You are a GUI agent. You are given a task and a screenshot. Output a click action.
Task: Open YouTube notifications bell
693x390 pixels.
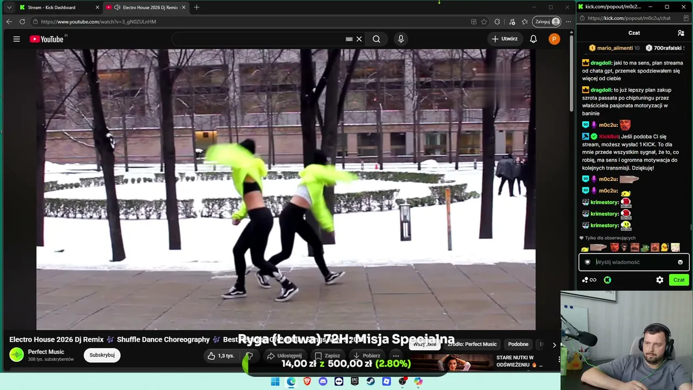point(533,39)
